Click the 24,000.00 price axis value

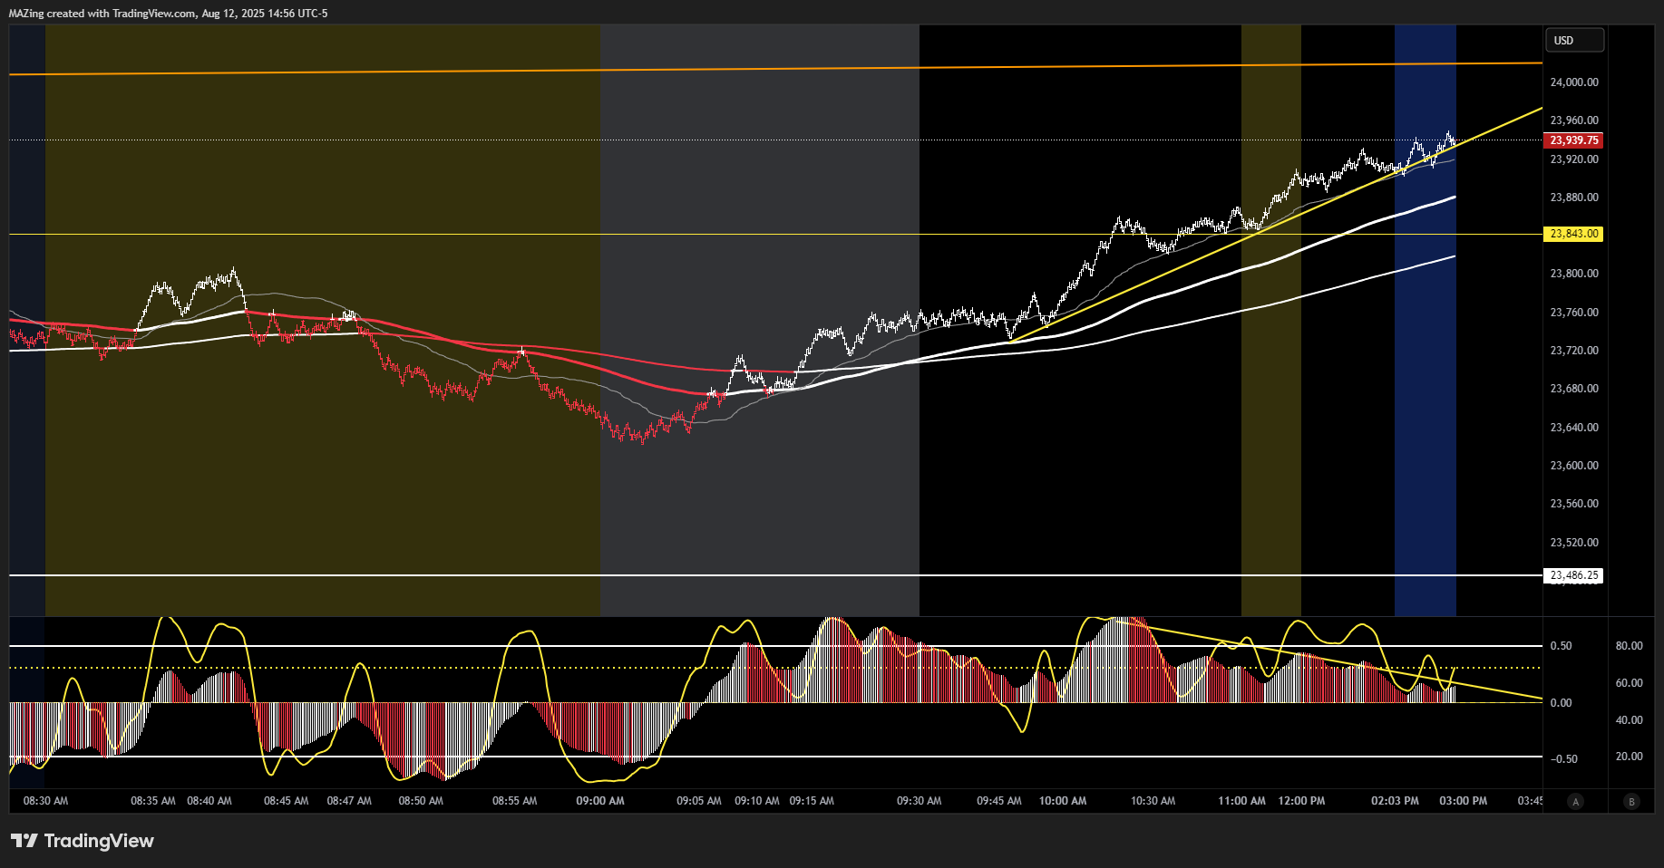tap(1574, 82)
